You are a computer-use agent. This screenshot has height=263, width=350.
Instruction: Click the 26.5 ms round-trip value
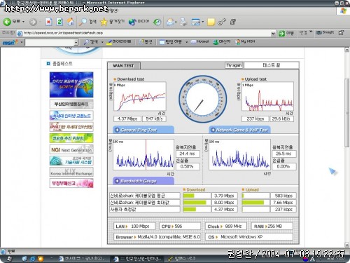(283, 154)
